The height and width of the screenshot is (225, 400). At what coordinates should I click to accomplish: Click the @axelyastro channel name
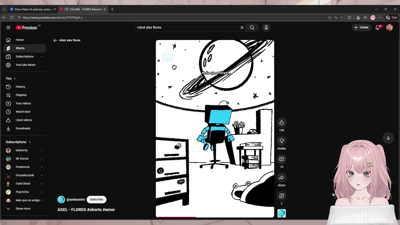click(76, 199)
